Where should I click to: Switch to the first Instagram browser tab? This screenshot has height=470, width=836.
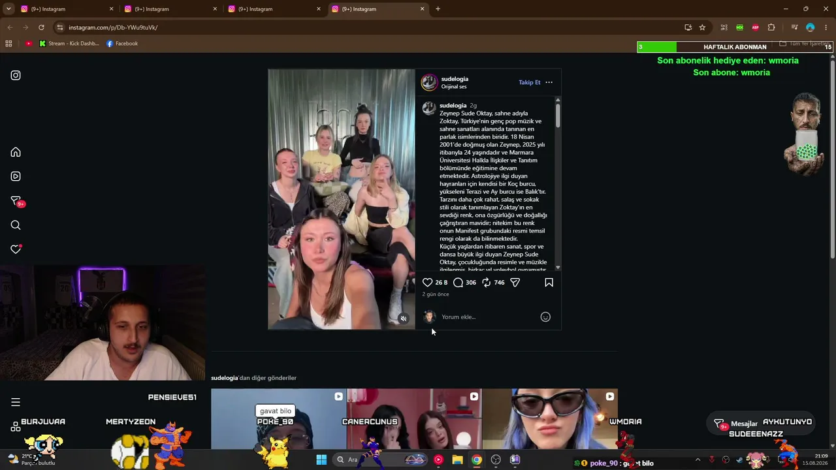pyautogui.click(x=65, y=9)
